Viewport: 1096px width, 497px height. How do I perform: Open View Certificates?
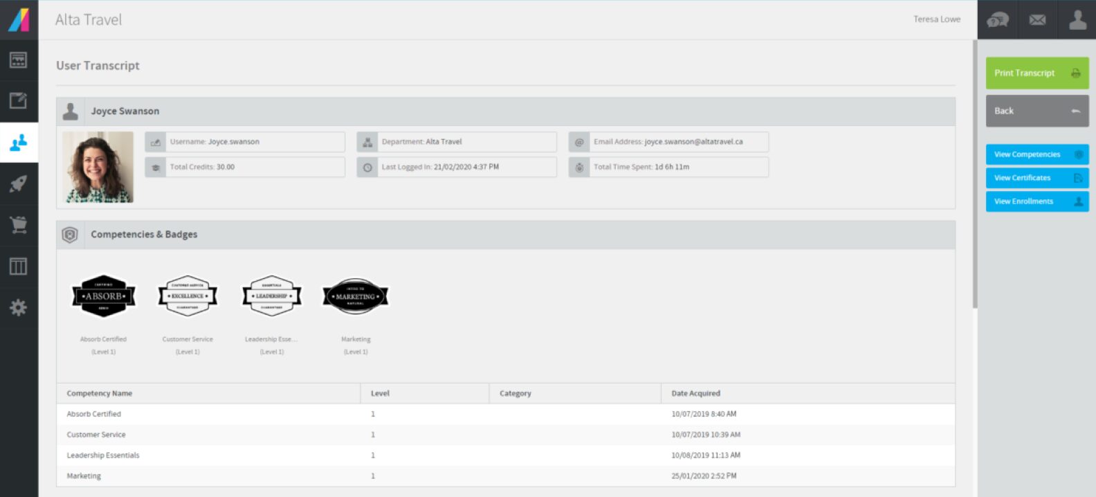point(1036,178)
